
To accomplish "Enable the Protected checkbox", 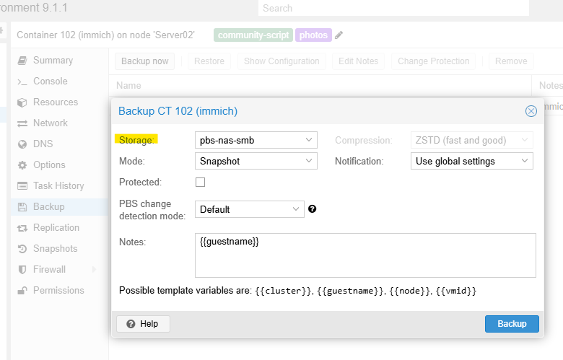I will click(x=201, y=183).
